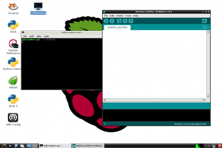Save the sketch with the down-arrow icon
Image resolution: width=222 pixels, height=148 pixels.
point(131,21)
